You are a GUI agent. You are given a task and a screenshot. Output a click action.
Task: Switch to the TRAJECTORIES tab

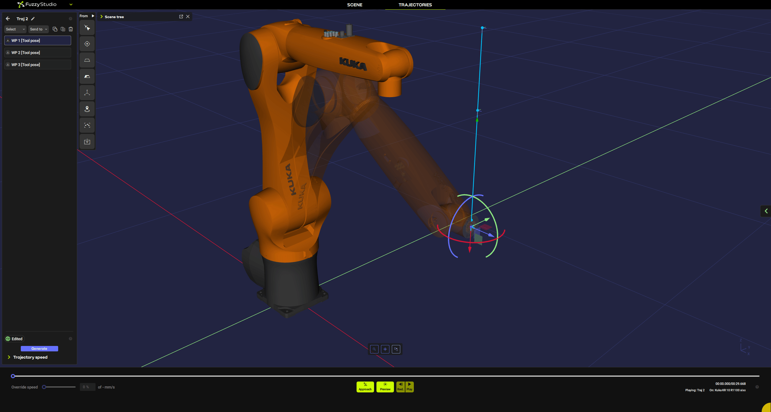tap(415, 5)
